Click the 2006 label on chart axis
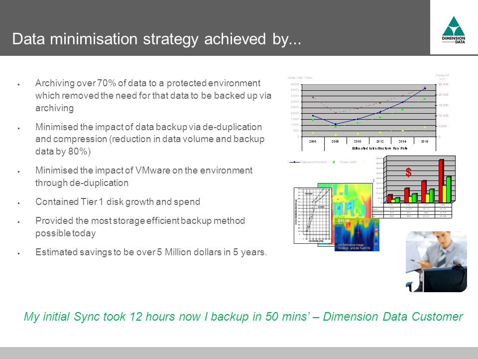Screen dimensions: 478x359 tap(313, 141)
